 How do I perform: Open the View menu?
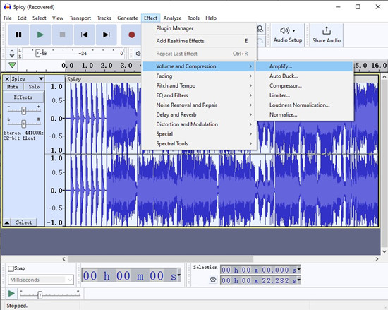[x=58, y=18]
